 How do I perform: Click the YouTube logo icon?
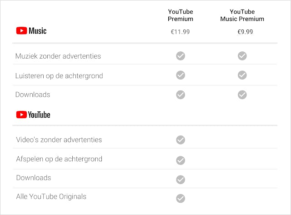21,115
